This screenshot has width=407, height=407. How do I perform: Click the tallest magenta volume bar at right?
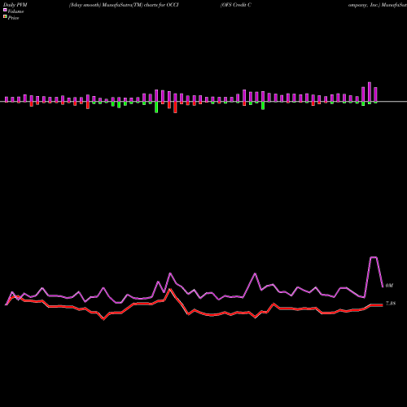click(370, 92)
